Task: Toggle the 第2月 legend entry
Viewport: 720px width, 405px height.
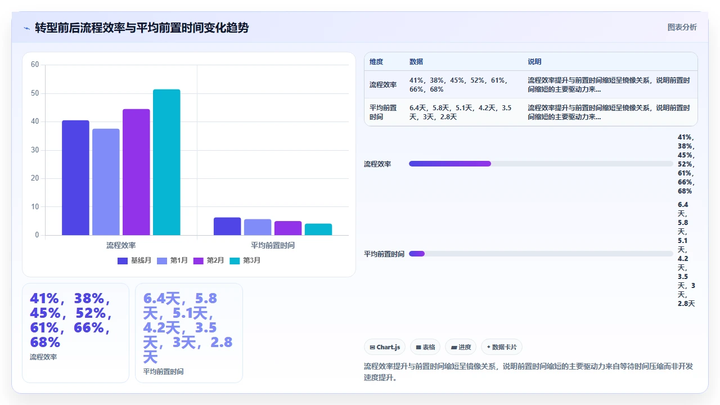Action: (x=209, y=260)
